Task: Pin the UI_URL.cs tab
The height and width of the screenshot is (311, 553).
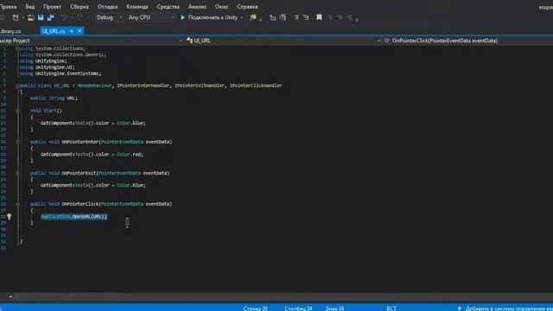Action: [72, 31]
